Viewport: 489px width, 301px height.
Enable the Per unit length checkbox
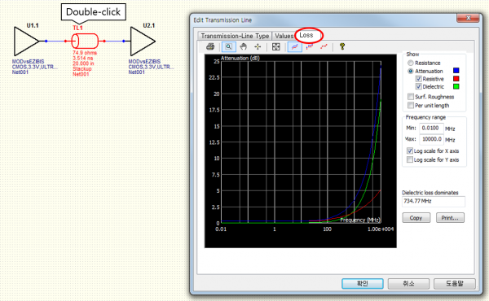(x=411, y=105)
